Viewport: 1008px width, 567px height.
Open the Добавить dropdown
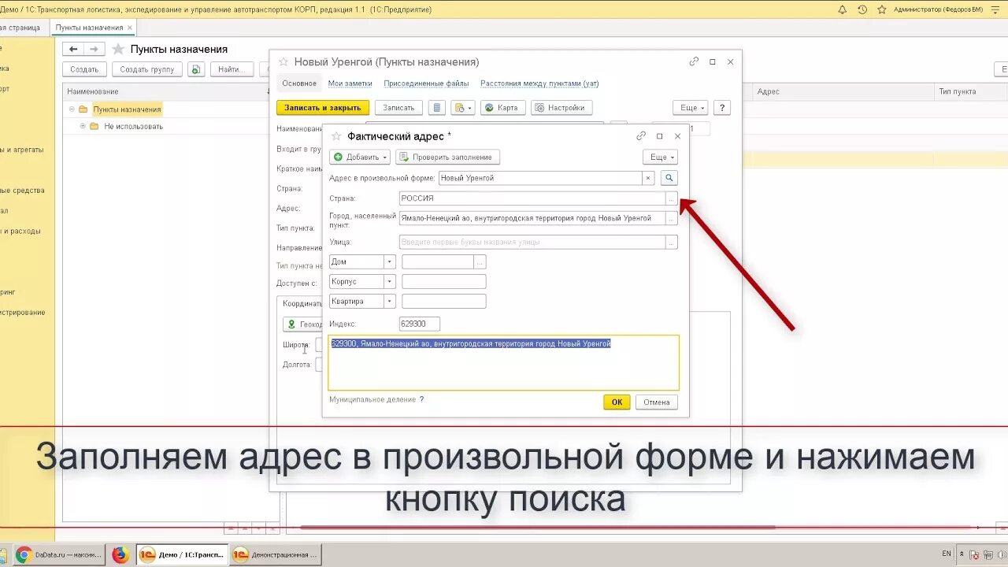360,157
